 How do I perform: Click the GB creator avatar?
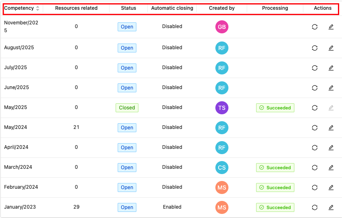tap(222, 27)
